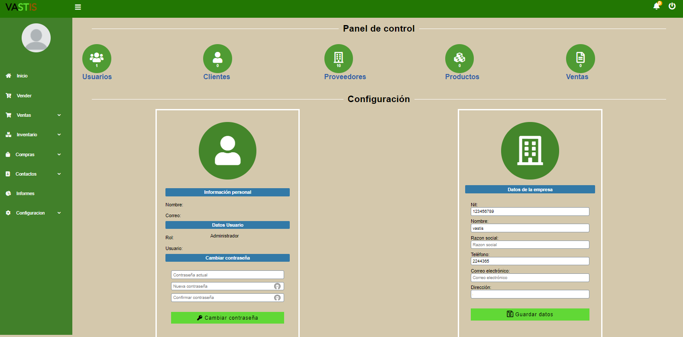Screen dimensions: 683x337
Task: Click the Cambiar contraseña green button
Action: point(227,318)
